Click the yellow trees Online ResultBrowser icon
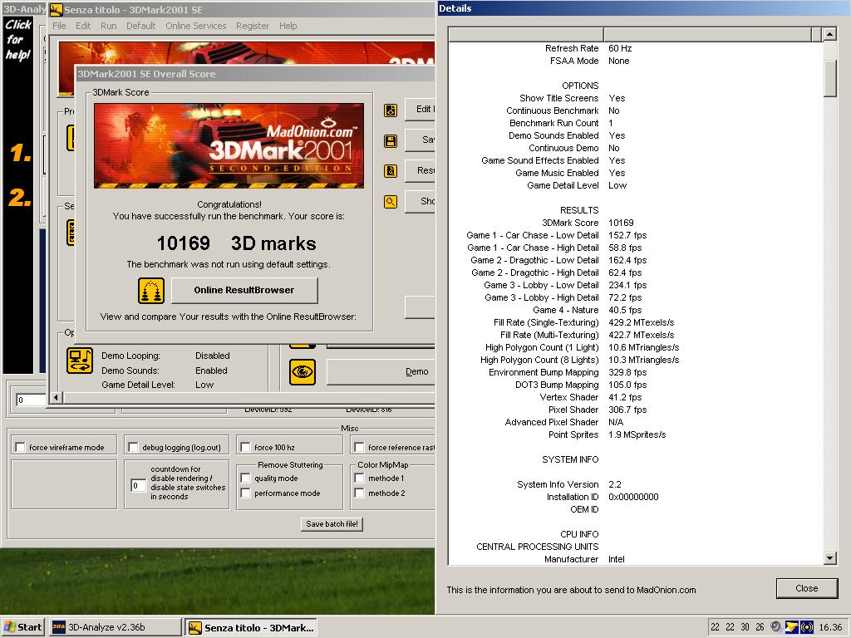Image resolution: width=851 pixels, height=638 pixels. tap(151, 291)
